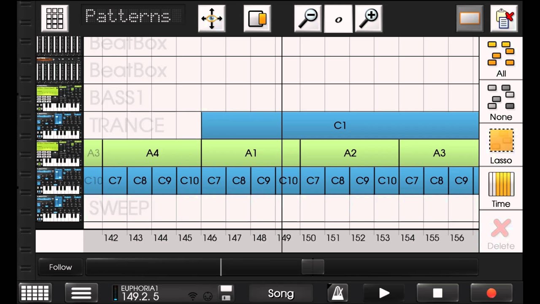
Task: Select All patterns
Action: [501, 58]
